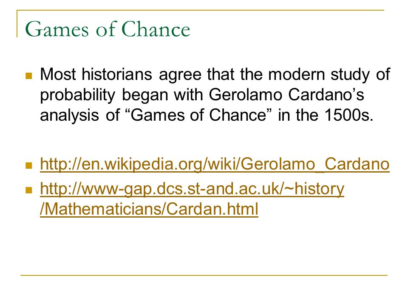Screen dimensions: 408x306
Task: Click the square bullet beside the www-gap link
Action: pyautogui.click(x=29, y=190)
